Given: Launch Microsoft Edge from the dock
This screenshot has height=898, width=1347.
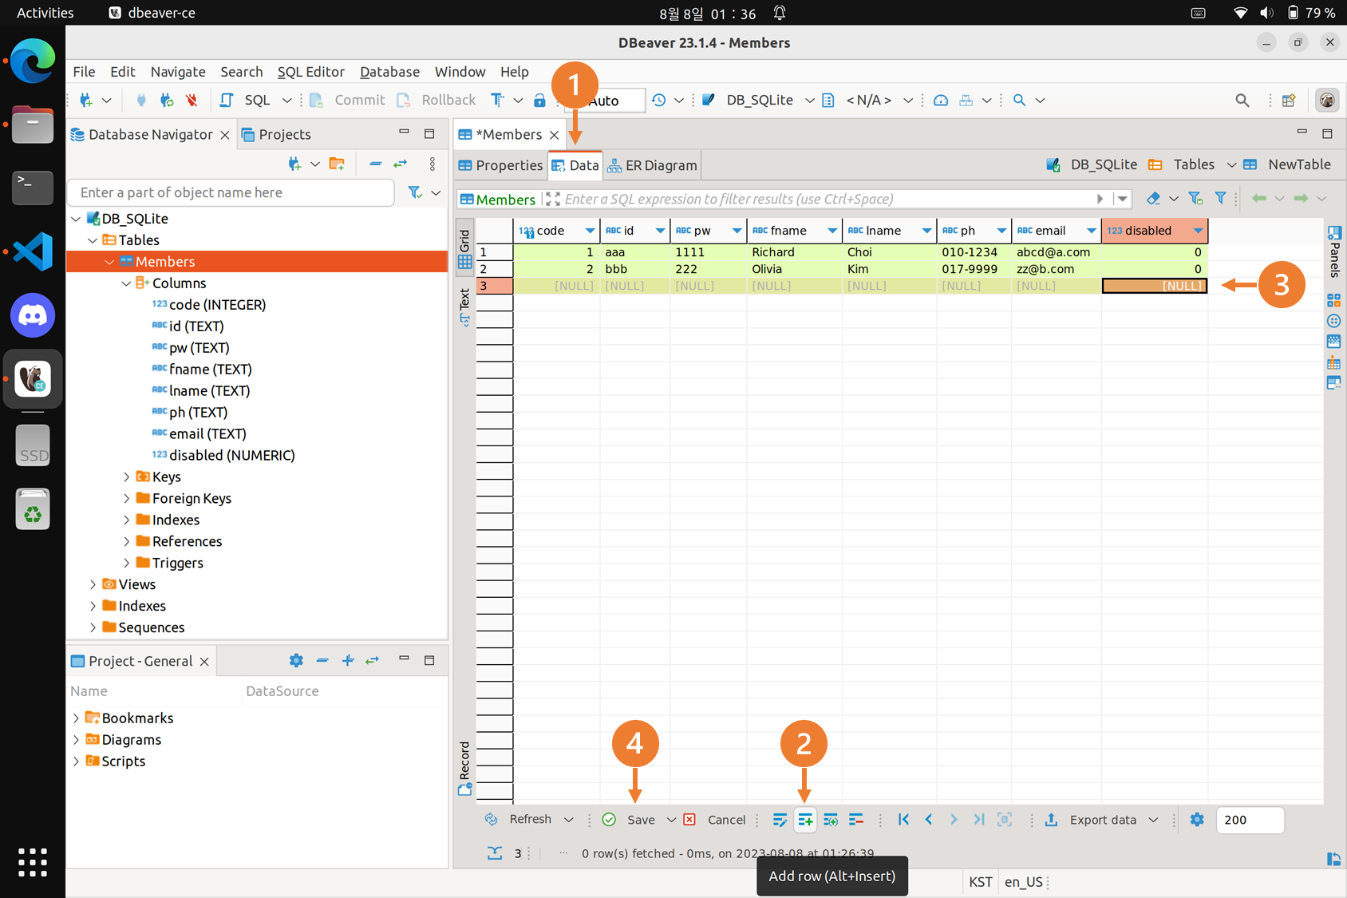Looking at the screenshot, I should 33,60.
